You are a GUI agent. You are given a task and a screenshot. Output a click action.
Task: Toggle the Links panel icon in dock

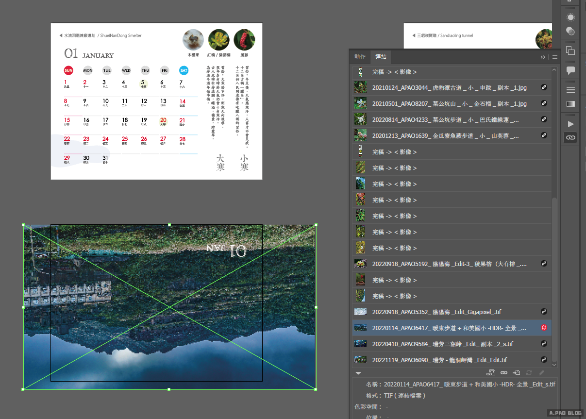tap(570, 138)
